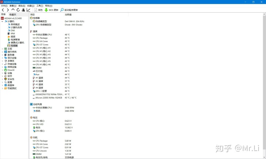266x159 pixels.
Task: Click the 功耗 section icon
Action: coord(31,138)
